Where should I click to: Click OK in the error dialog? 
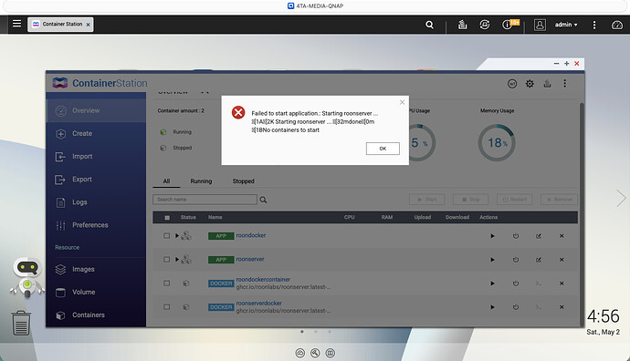click(383, 149)
